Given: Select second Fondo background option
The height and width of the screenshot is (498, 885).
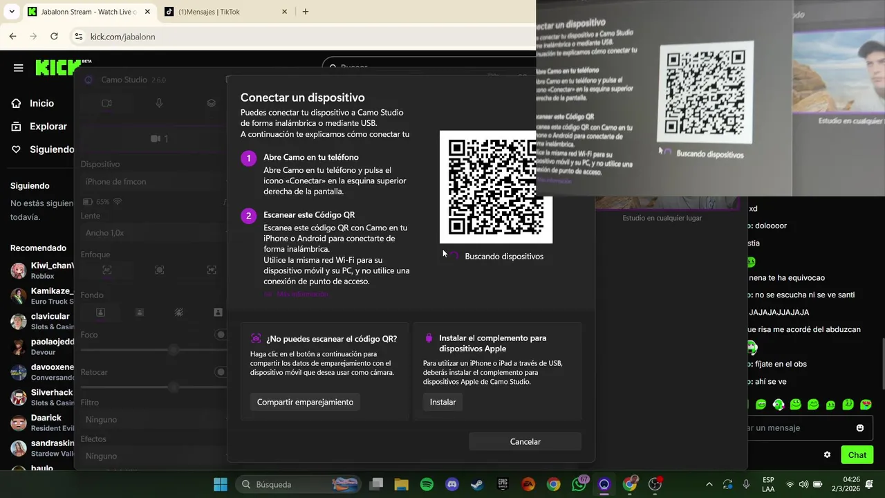Looking at the screenshot, I should 140,313.
